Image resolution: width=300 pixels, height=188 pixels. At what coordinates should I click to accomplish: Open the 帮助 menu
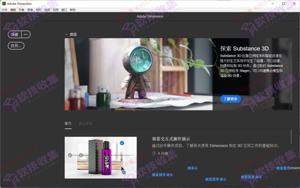click(x=72, y=9)
